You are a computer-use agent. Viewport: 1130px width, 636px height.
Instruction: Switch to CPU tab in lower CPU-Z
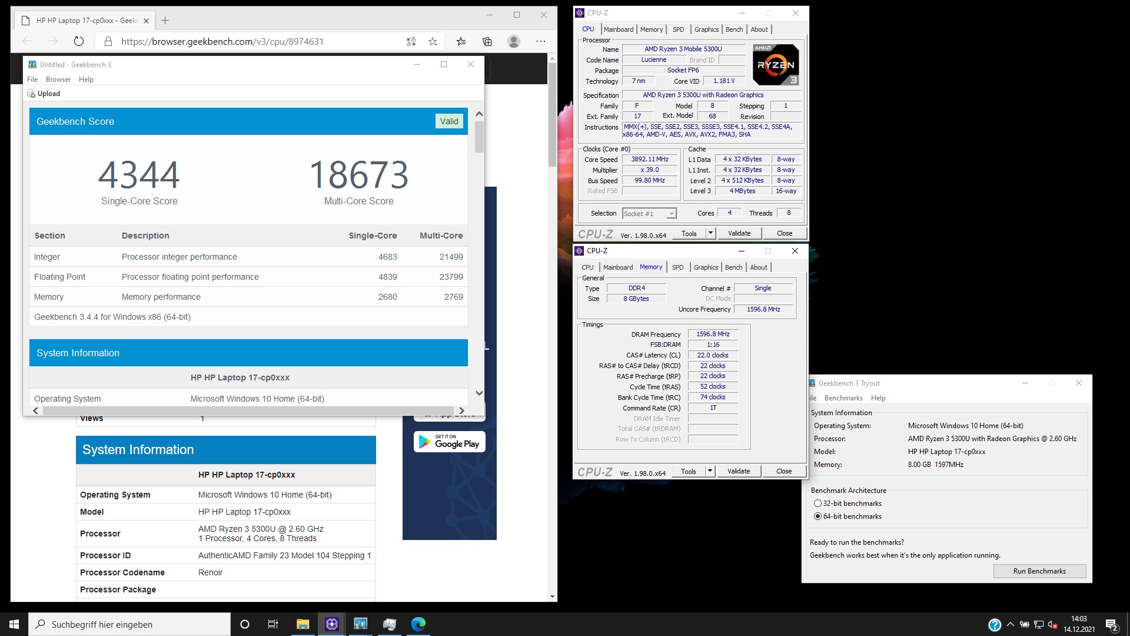point(587,267)
